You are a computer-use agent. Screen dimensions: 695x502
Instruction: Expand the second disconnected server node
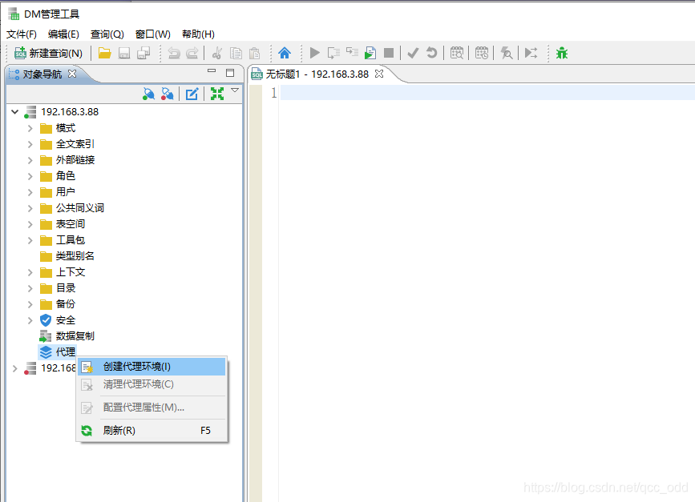pyautogui.click(x=14, y=368)
